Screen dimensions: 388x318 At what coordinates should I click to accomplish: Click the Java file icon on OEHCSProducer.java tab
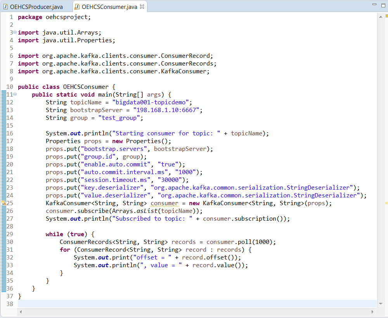[x=5, y=7]
